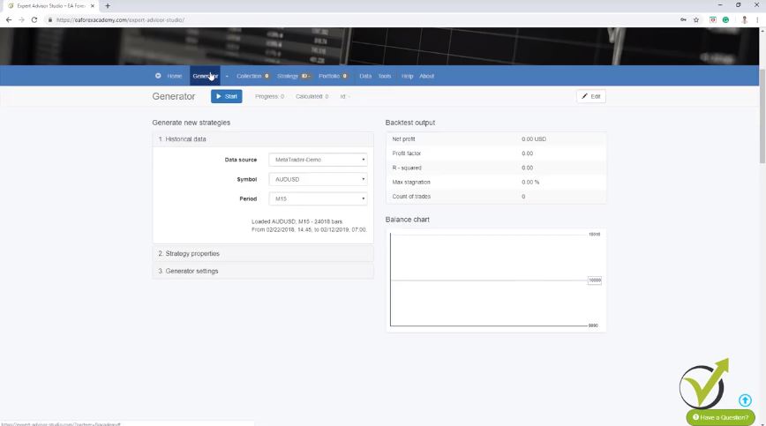Screen dimensions: 766x426
Task: Click the R - squared row label
Action: [x=407, y=168]
